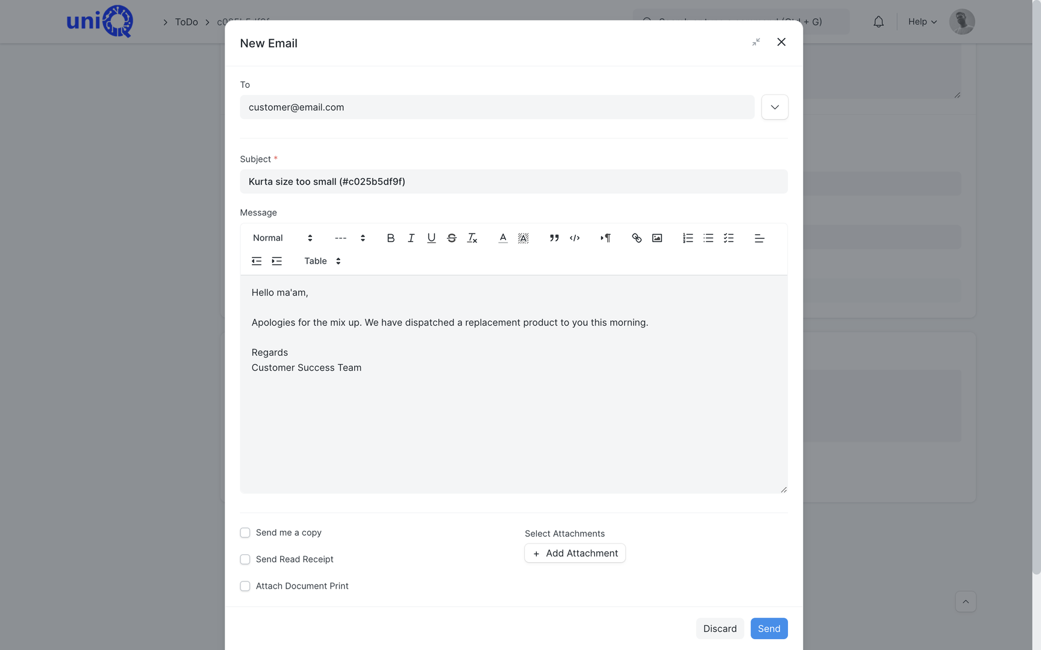1041x650 pixels.
Task: Enable Send Read Receipt
Action: pos(245,559)
